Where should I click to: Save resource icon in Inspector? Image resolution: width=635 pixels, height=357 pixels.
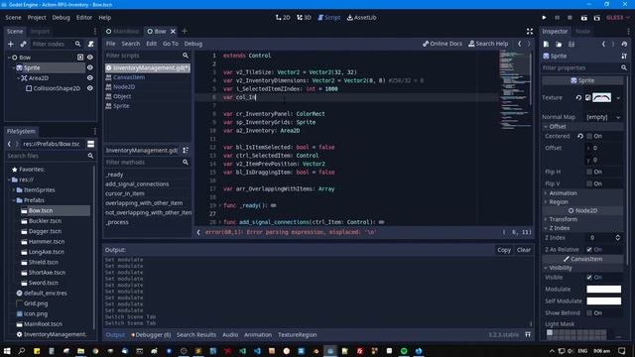(571, 44)
